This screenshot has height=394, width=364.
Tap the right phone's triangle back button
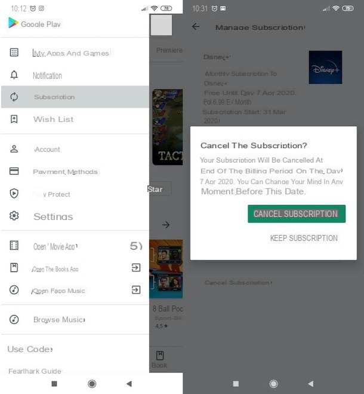311,384
